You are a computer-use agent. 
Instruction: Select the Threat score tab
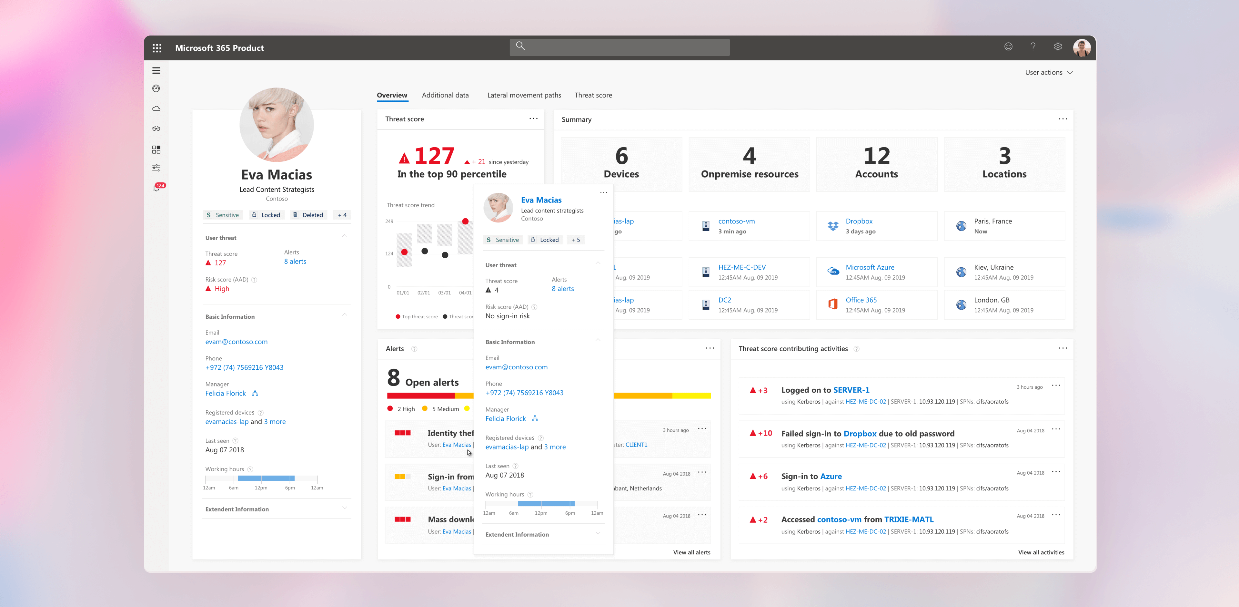tap(593, 95)
